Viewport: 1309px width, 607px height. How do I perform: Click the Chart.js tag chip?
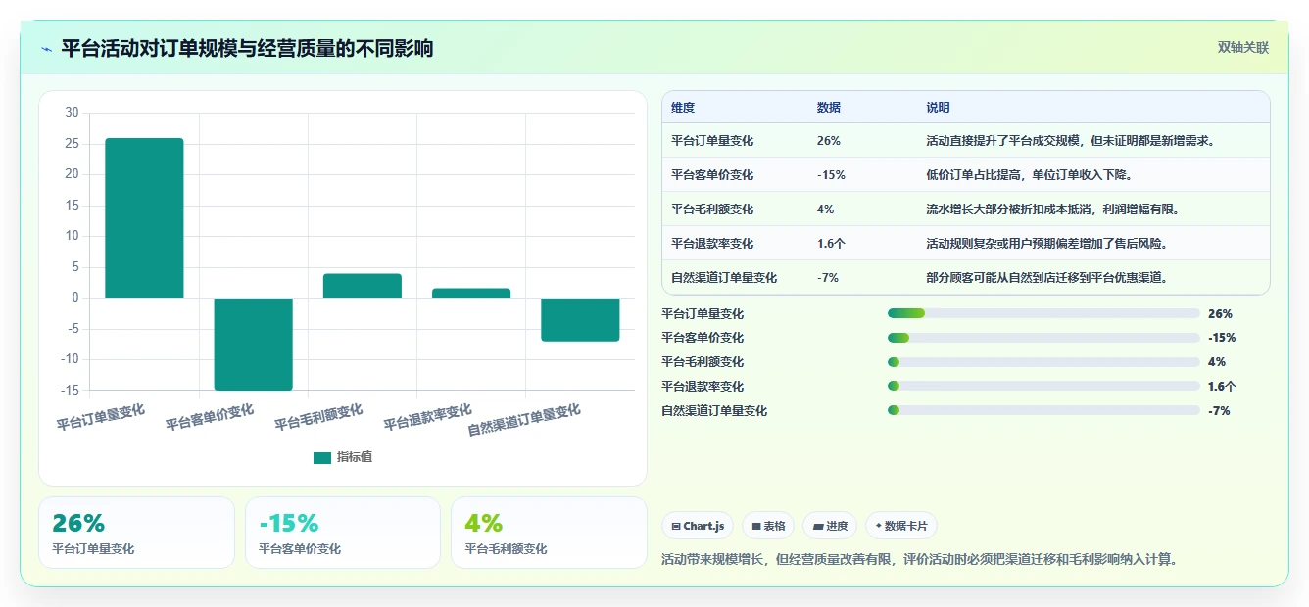(698, 526)
